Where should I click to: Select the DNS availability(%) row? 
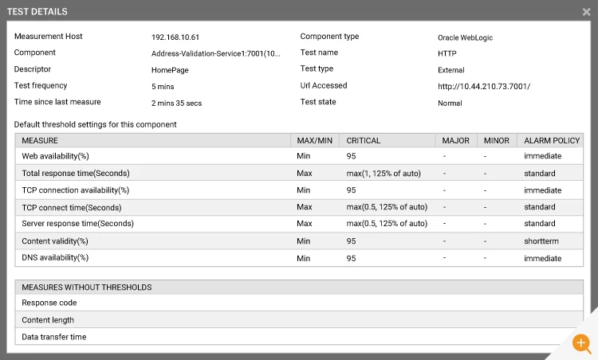point(299,258)
